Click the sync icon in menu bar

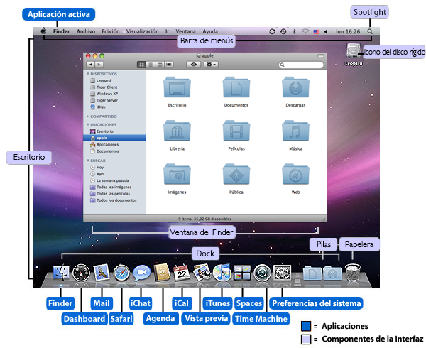point(272,31)
